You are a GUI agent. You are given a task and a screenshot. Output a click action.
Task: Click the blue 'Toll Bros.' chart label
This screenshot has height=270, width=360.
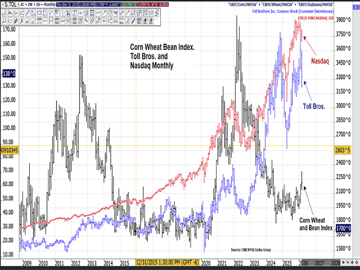[314, 106]
